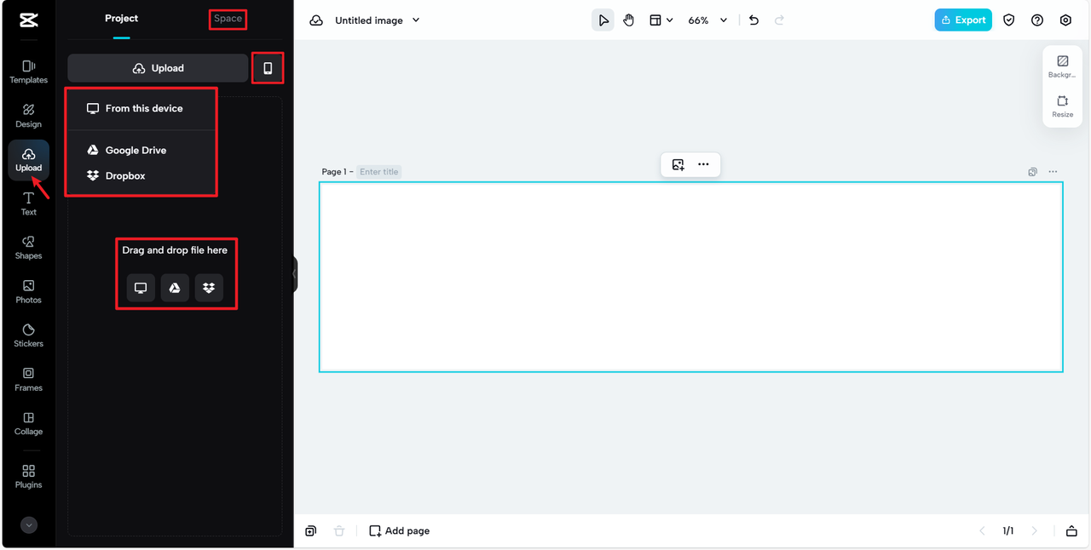Image resolution: width=1091 pixels, height=550 pixels.
Task: Open page more options at canvas top-right
Action: [x=1053, y=172]
